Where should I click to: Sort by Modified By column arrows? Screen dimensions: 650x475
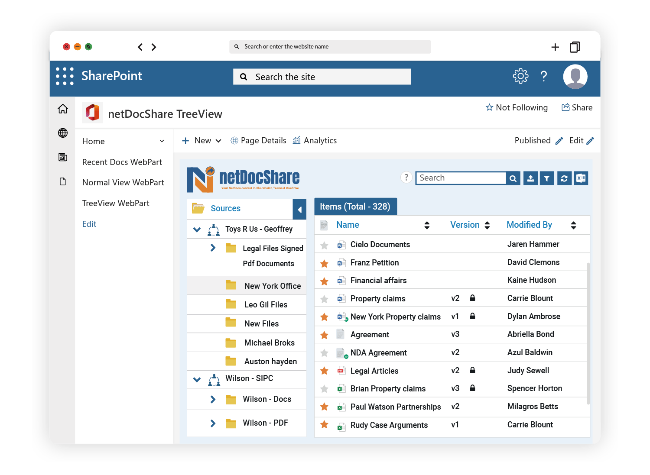point(573,225)
